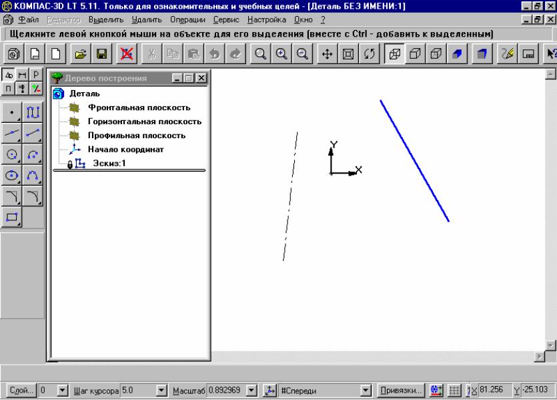Open the Настройка menu
This screenshot has height=400, width=557.
tap(267, 20)
